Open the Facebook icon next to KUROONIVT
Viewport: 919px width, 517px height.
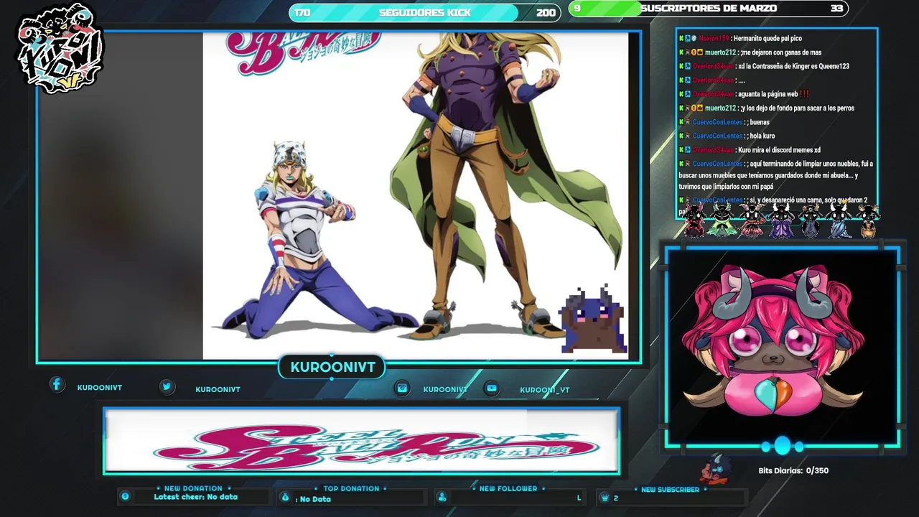click(x=57, y=384)
